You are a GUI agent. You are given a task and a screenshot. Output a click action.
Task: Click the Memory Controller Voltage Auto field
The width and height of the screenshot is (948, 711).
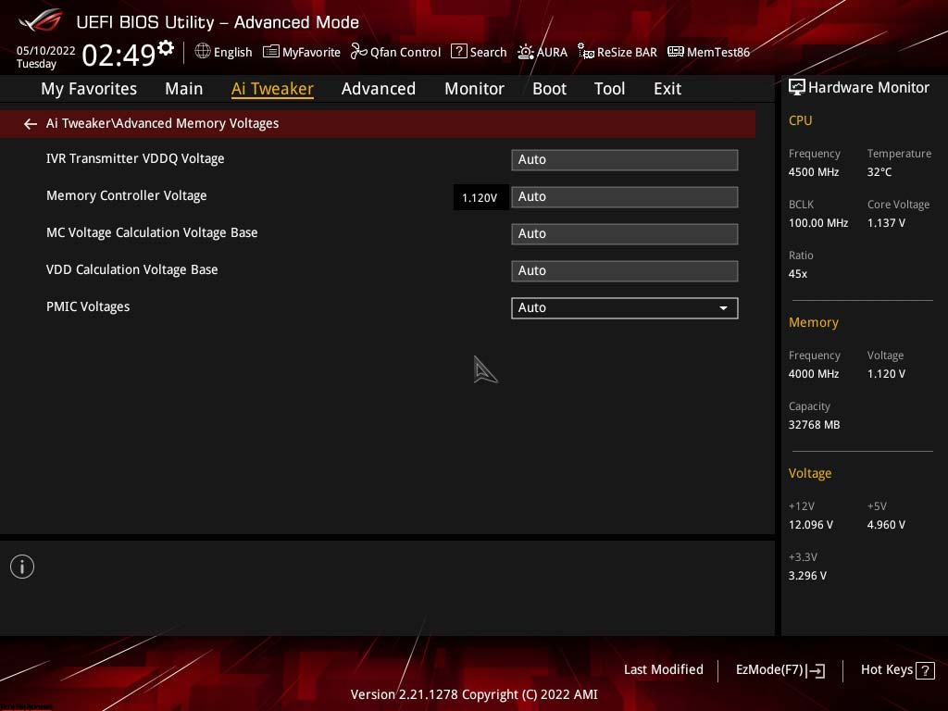[625, 197]
